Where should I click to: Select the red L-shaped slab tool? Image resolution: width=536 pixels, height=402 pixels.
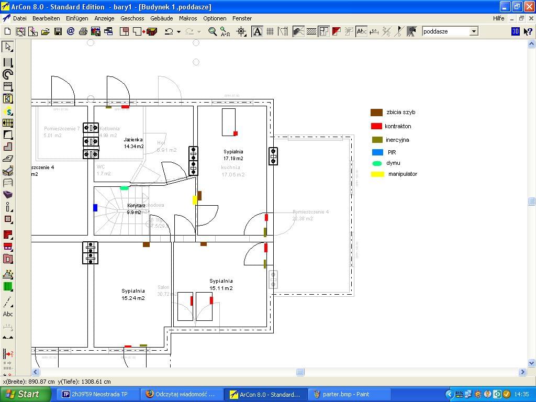8,234
